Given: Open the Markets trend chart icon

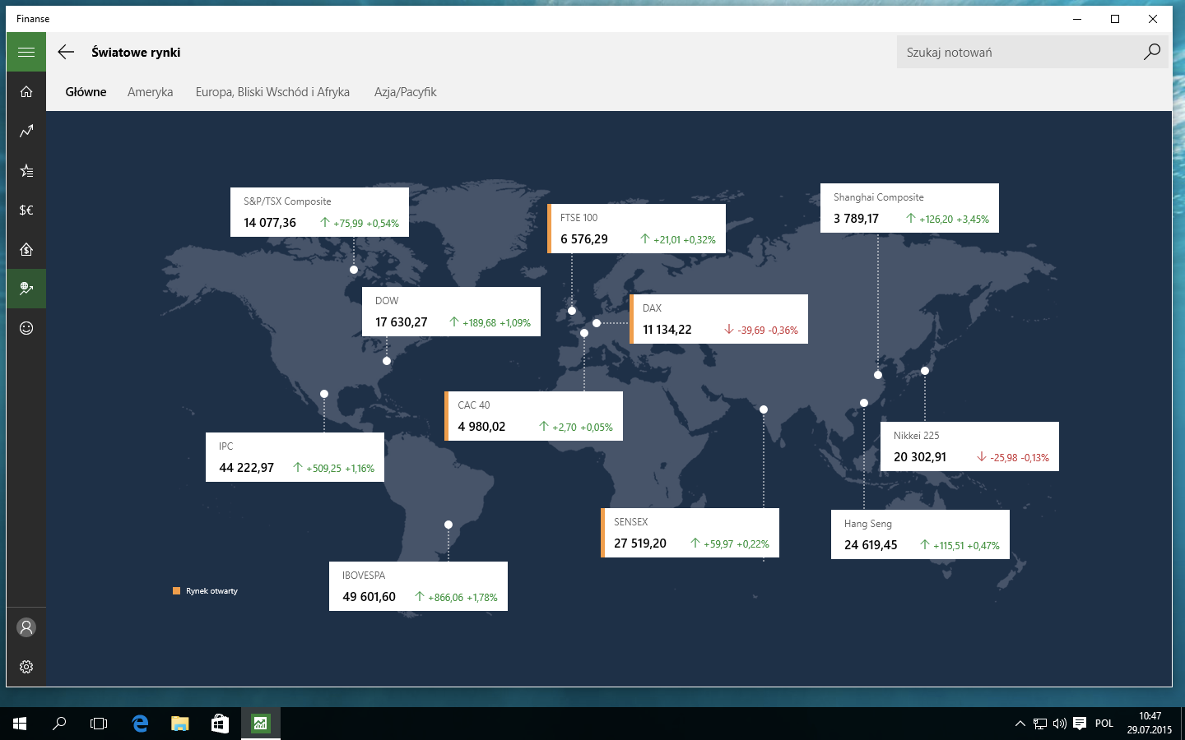Looking at the screenshot, I should (x=26, y=131).
